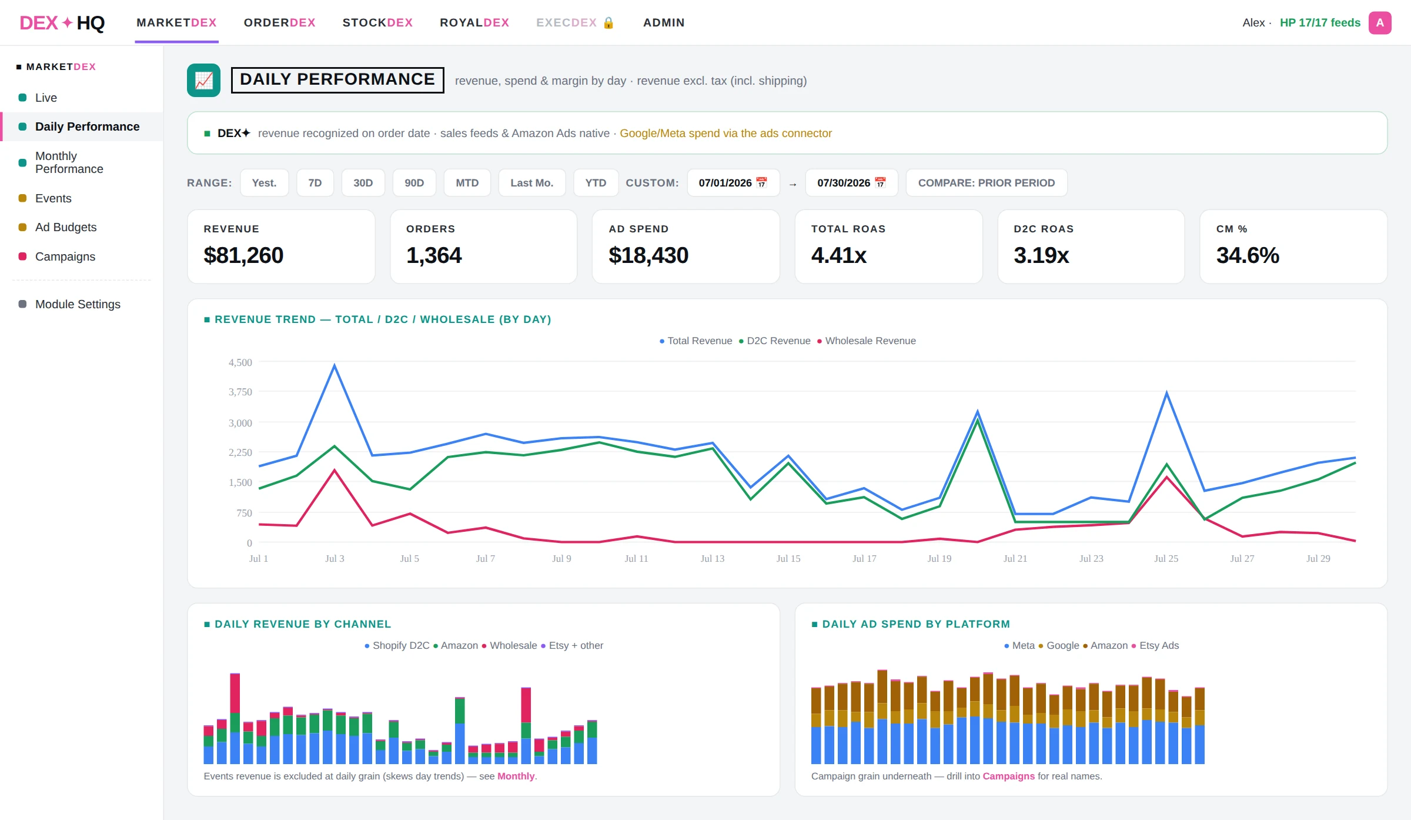
Task: Click the Events sidebar dot icon
Action: pyautogui.click(x=22, y=198)
